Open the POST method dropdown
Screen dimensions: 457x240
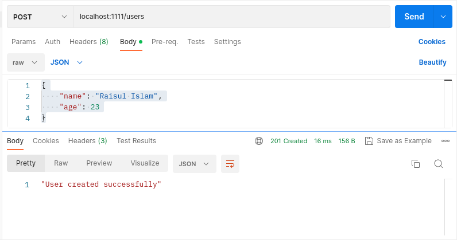40,17
